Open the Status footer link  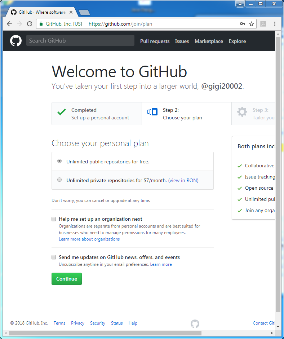point(117,323)
